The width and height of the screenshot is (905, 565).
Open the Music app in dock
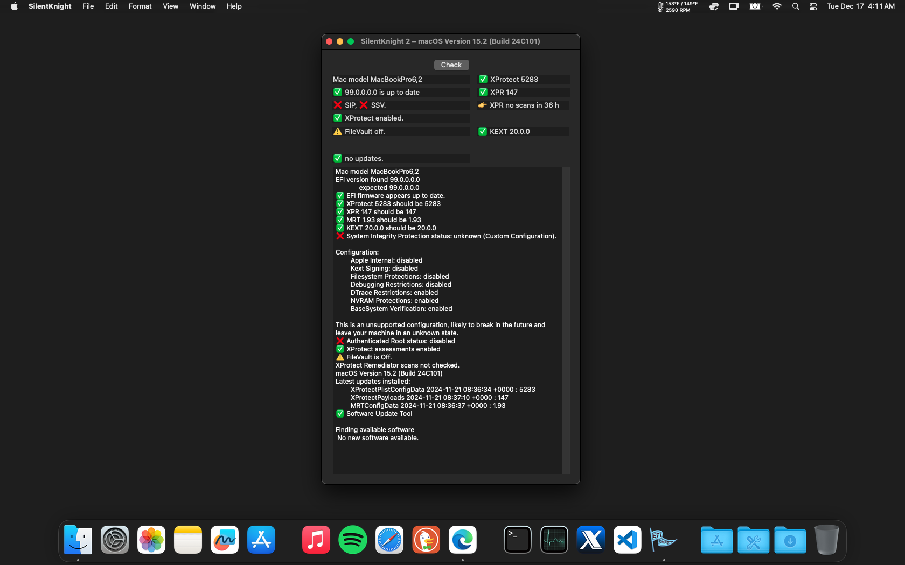316,540
